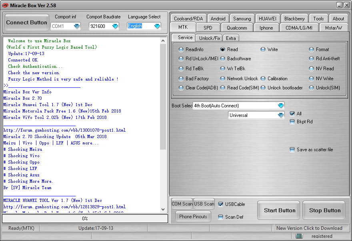Screen dimensions: 352x241
Task: Enable the Bkpt Rd checkbox
Action: 292,122
